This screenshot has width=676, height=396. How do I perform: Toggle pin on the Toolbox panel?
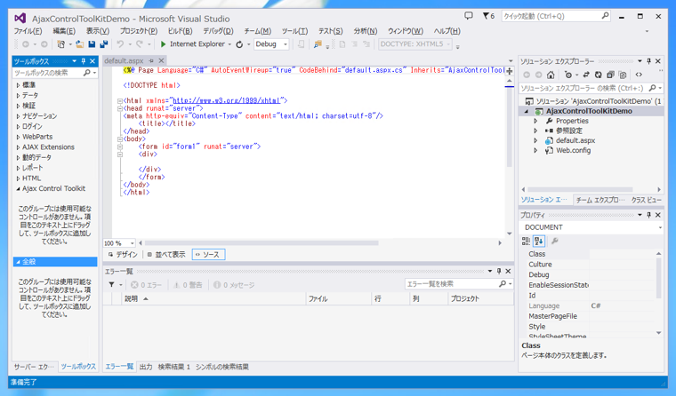click(x=84, y=61)
